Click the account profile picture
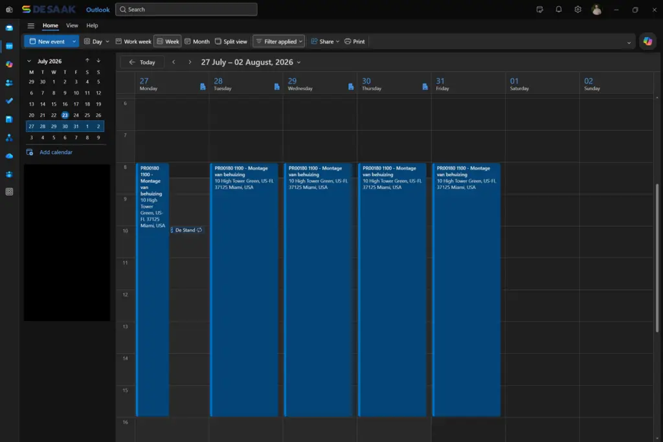The image size is (663, 442). (596, 9)
